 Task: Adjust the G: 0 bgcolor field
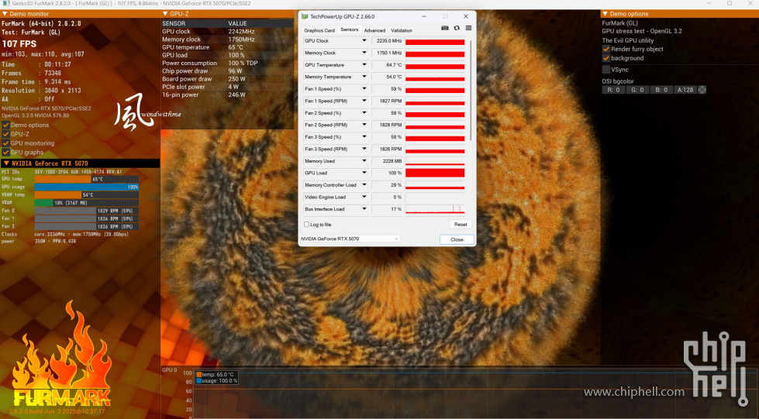[x=637, y=90]
